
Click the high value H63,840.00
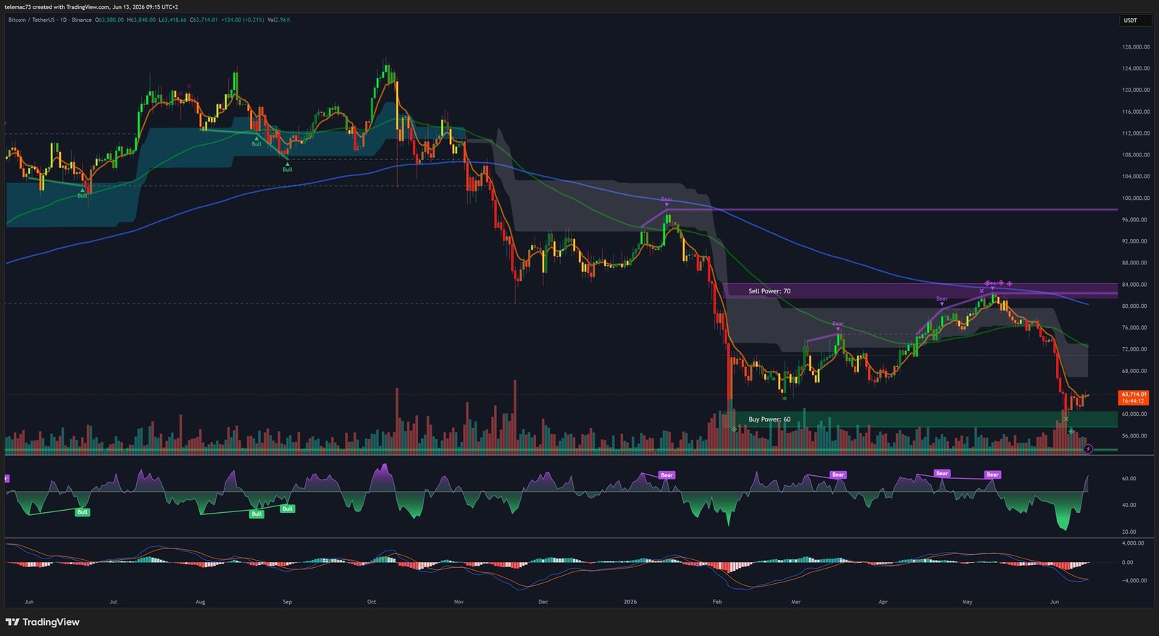pyautogui.click(x=141, y=20)
